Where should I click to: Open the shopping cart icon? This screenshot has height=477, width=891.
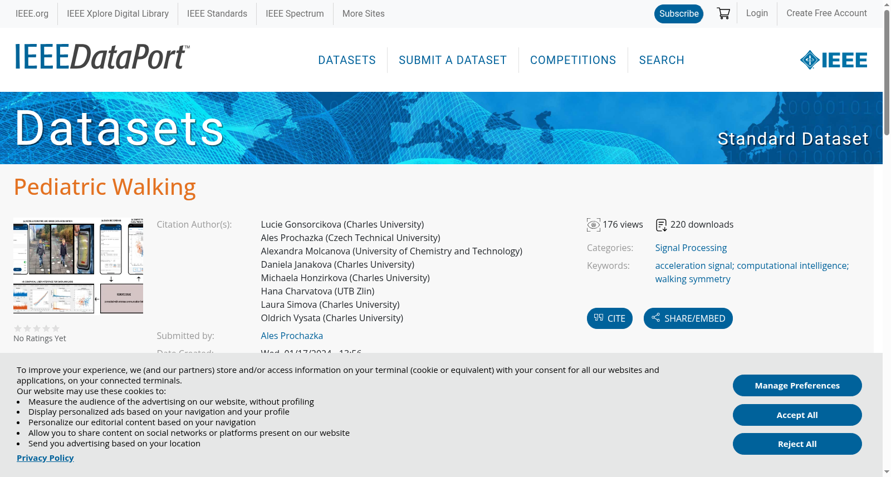coord(723,13)
